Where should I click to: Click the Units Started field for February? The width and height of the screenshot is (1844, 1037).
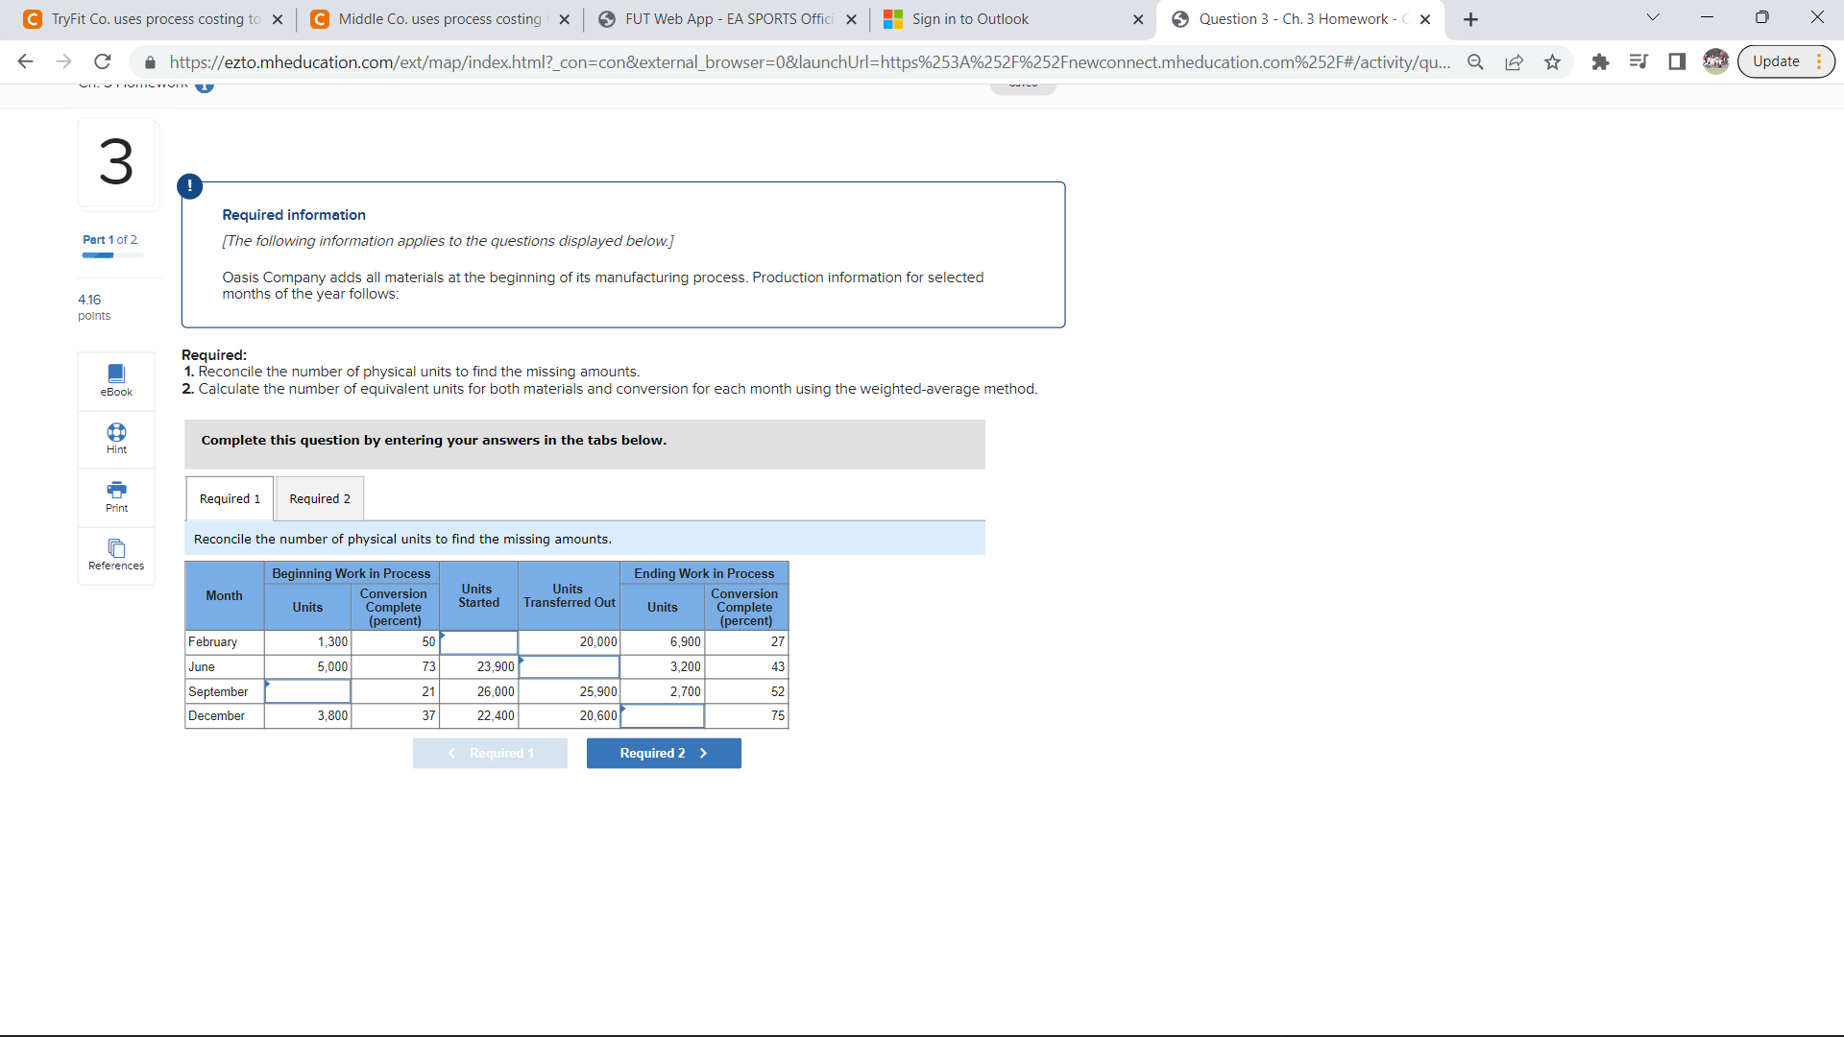[x=478, y=641]
